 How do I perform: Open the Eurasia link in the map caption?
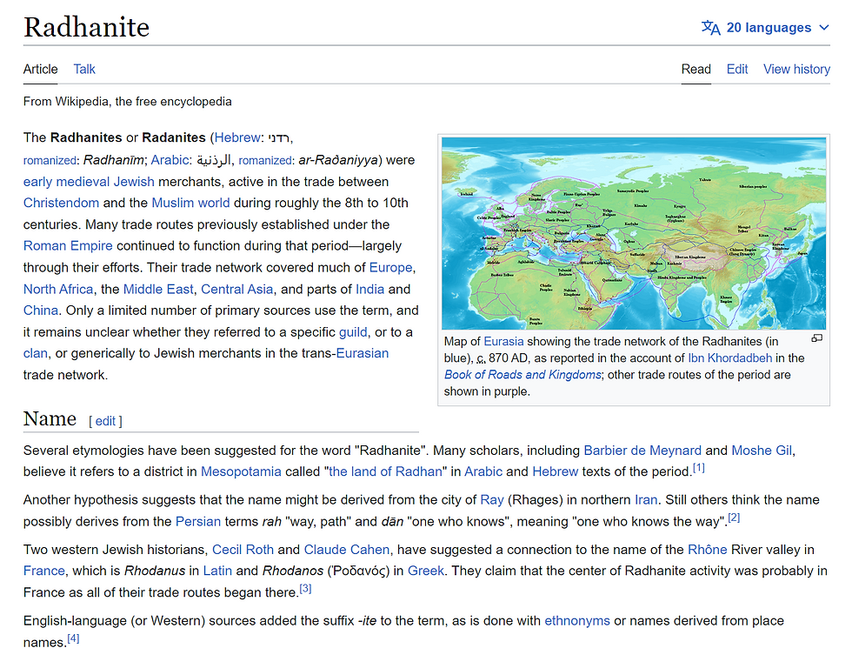click(x=503, y=341)
